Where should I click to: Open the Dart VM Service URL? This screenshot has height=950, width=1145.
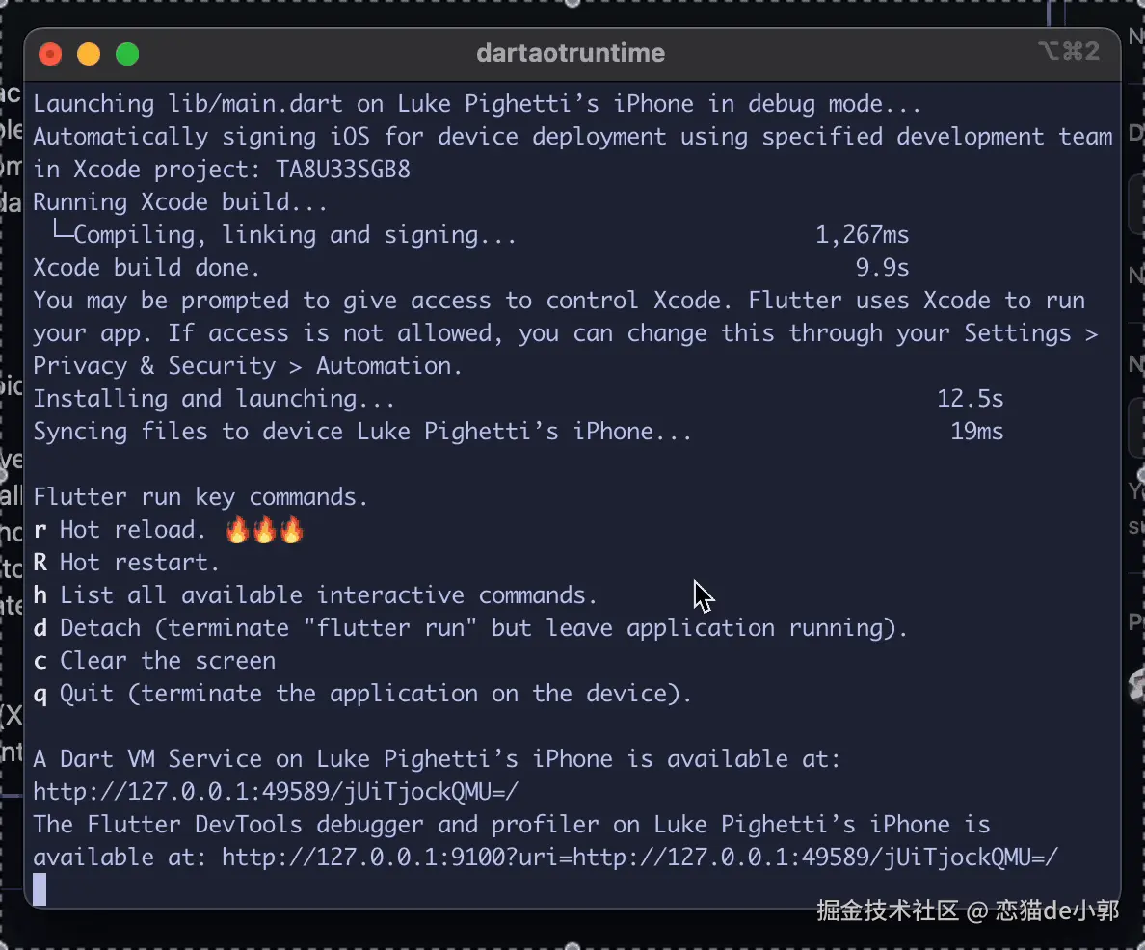click(276, 792)
